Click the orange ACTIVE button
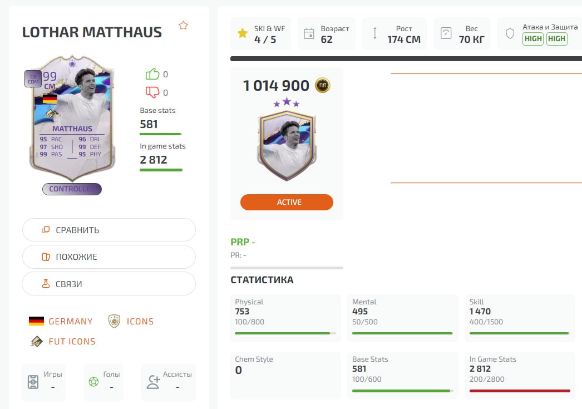 point(287,202)
